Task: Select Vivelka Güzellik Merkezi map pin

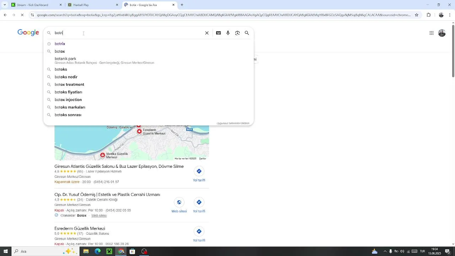Action: click(103, 155)
